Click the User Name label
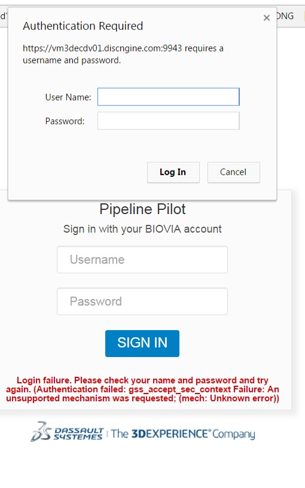This screenshot has height=488, width=305. (x=68, y=97)
